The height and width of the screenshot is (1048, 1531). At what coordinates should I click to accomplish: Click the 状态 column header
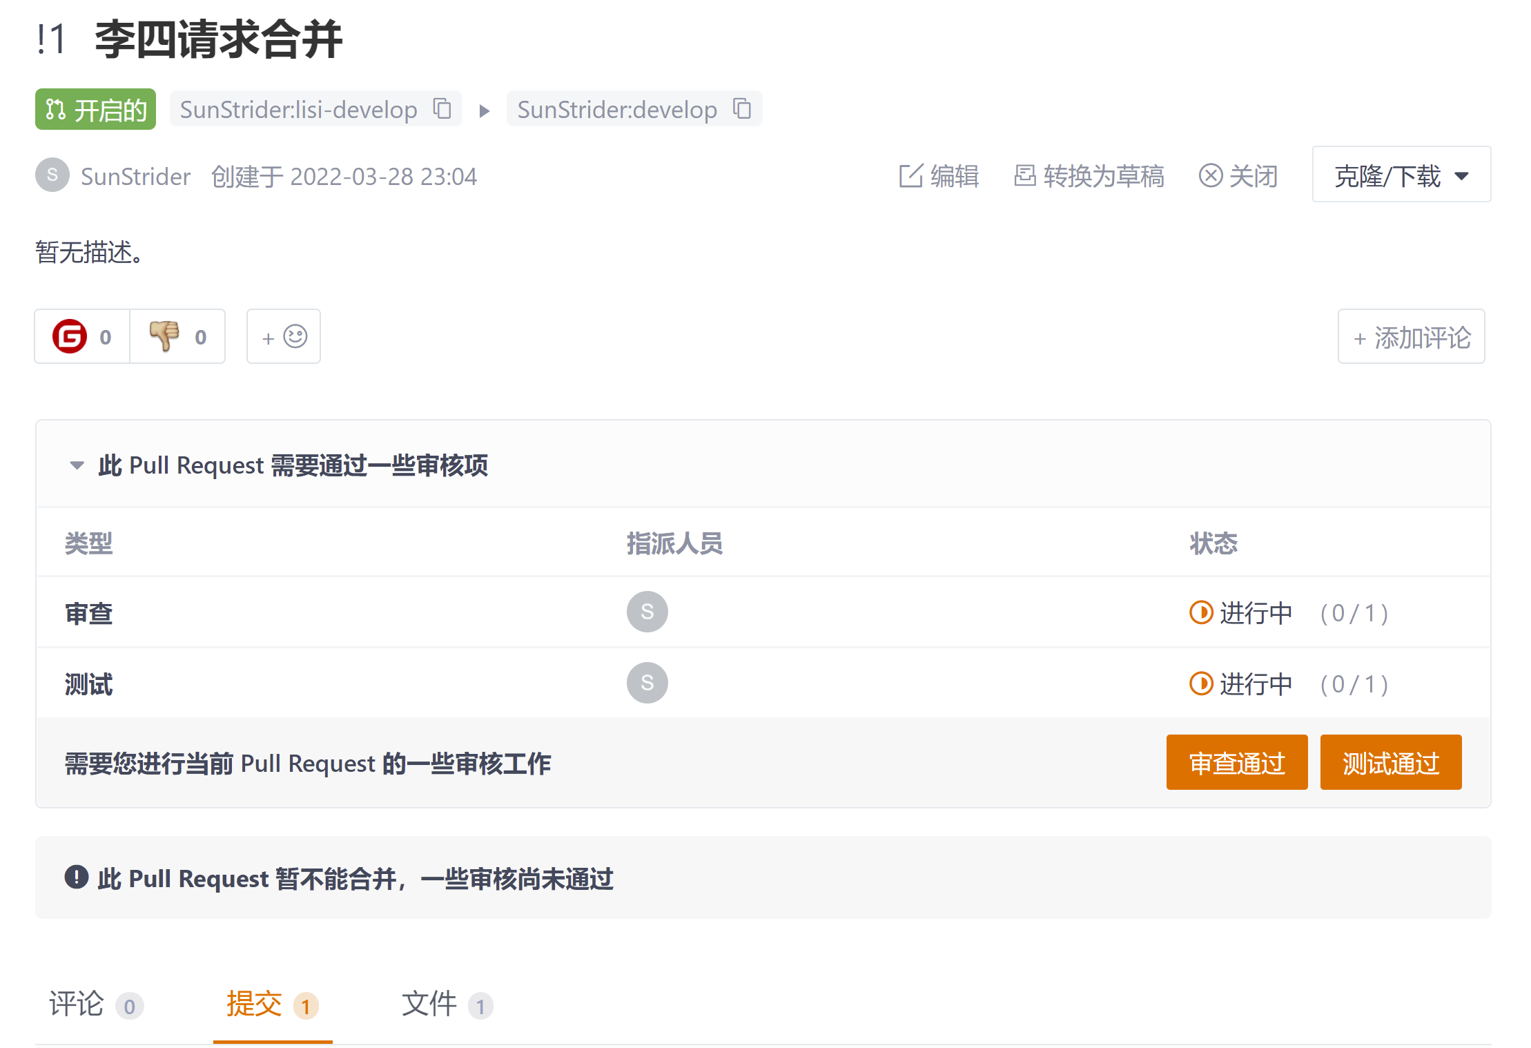click(1213, 543)
